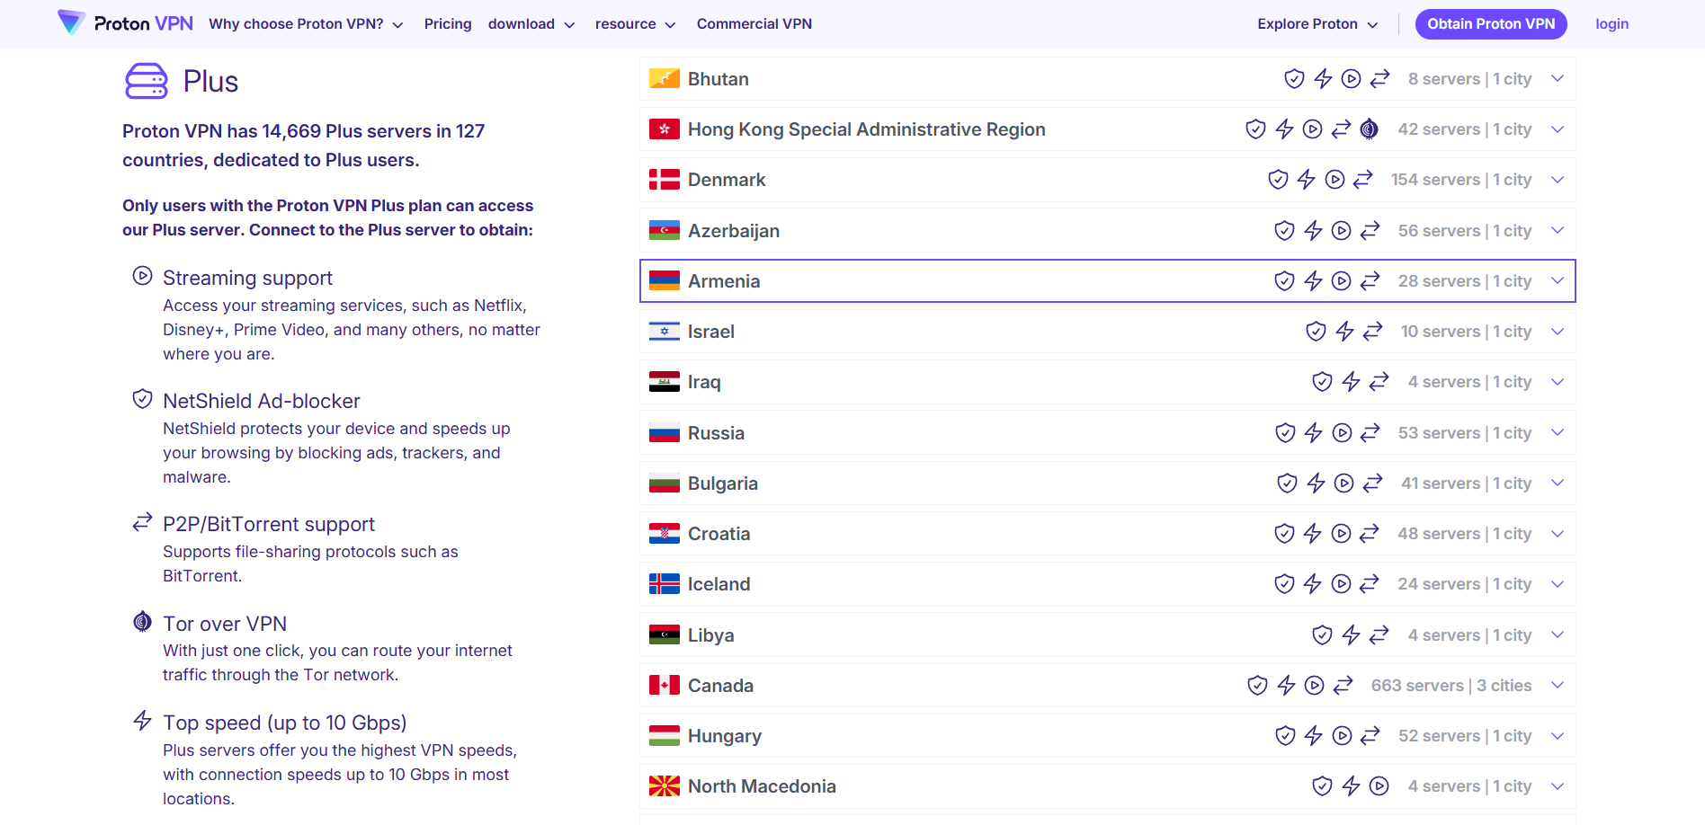
Task: Click NetShield shield icon in Bhutan row
Action: (1294, 79)
